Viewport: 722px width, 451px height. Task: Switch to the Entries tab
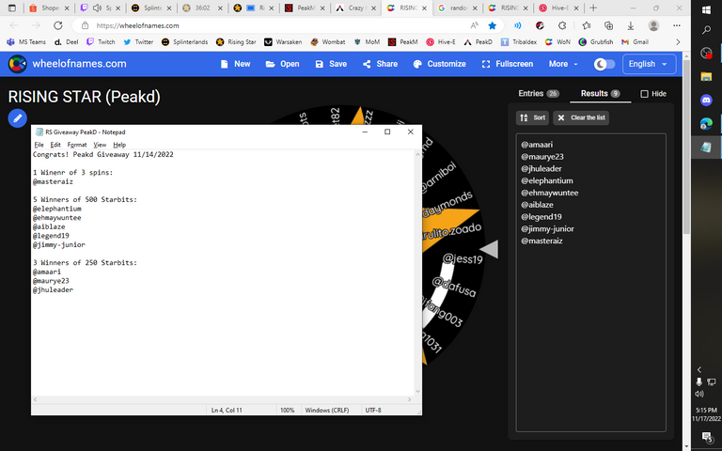539,93
